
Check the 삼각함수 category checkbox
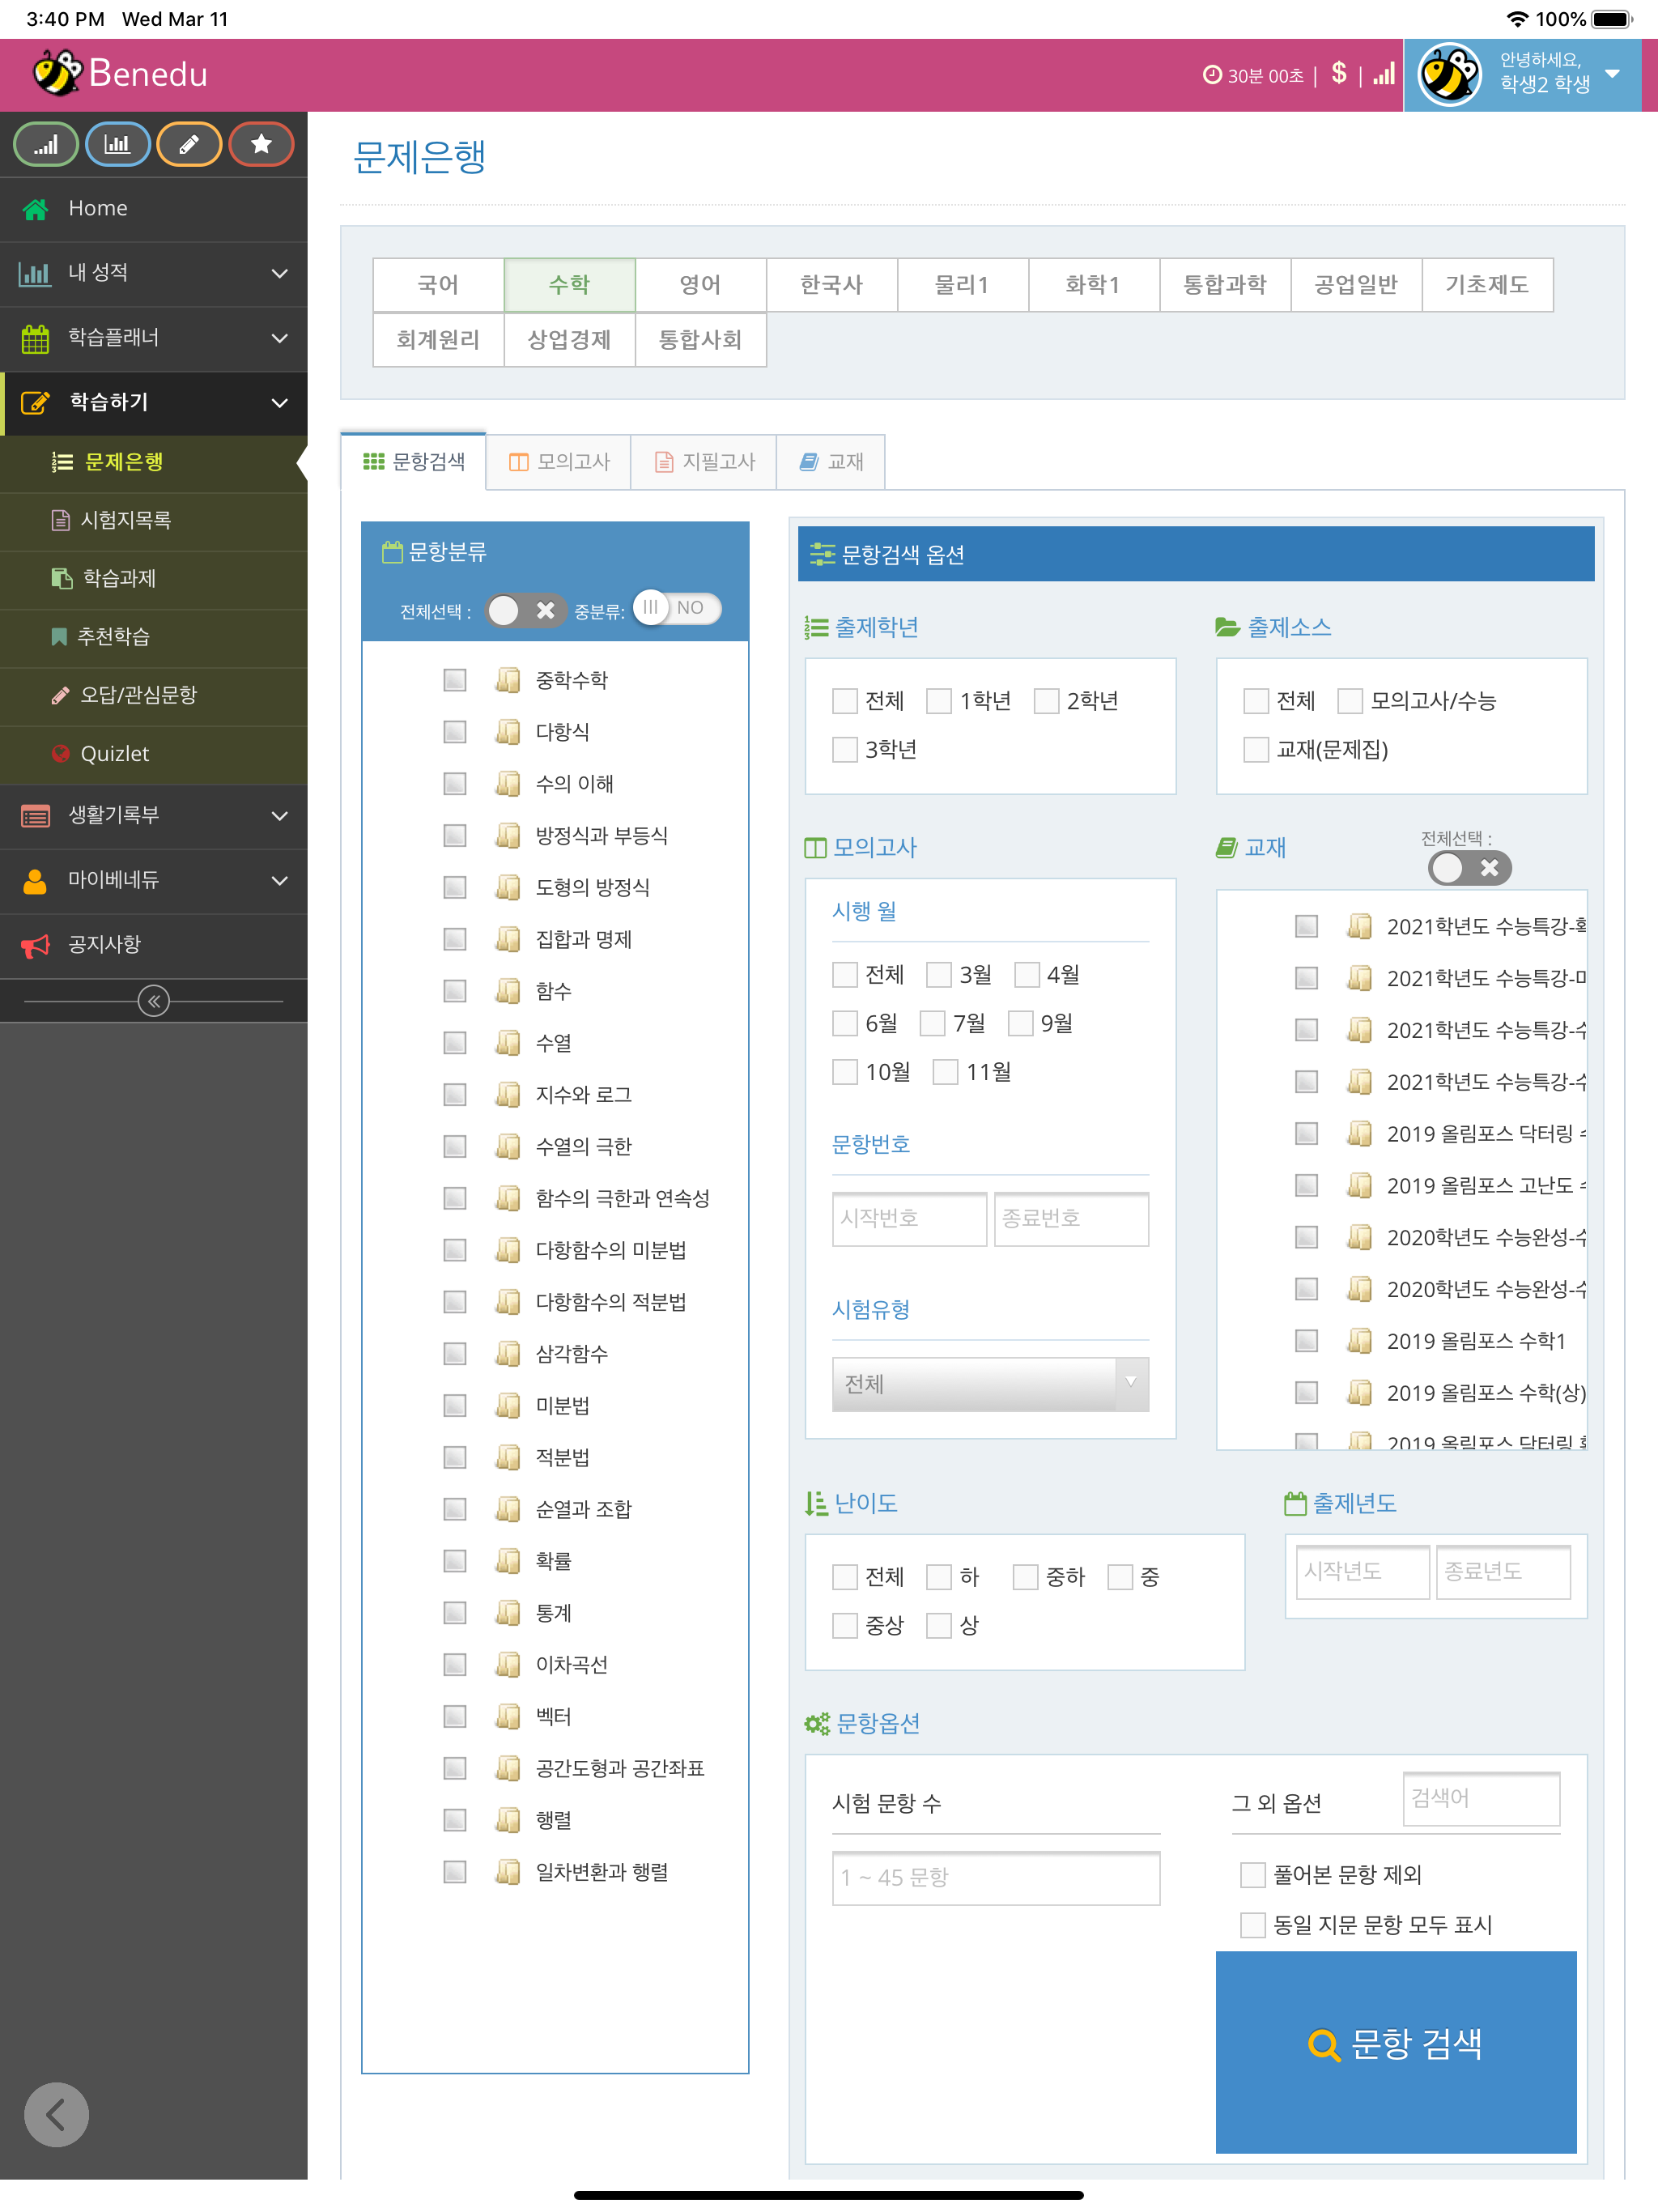[455, 1354]
